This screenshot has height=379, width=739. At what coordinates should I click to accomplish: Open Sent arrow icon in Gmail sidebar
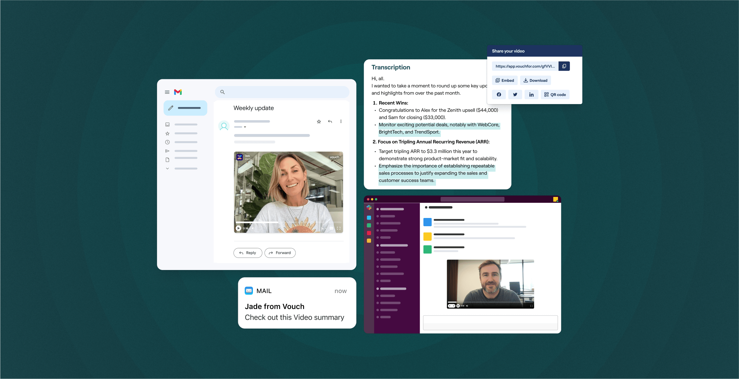[168, 151]
